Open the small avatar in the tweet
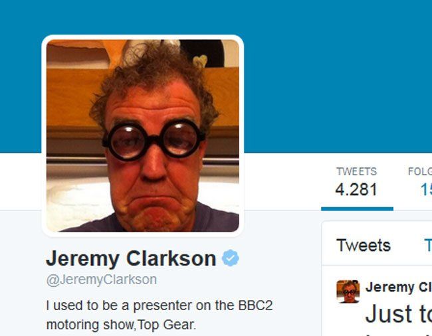Screen dimensions: 432x336 348,292
